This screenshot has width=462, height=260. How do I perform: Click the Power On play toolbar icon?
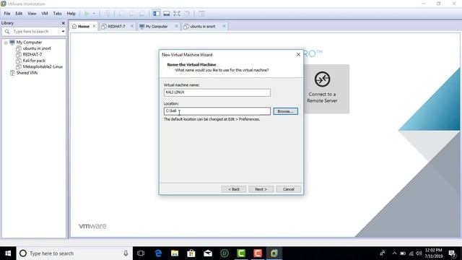[x=87, y=14]
